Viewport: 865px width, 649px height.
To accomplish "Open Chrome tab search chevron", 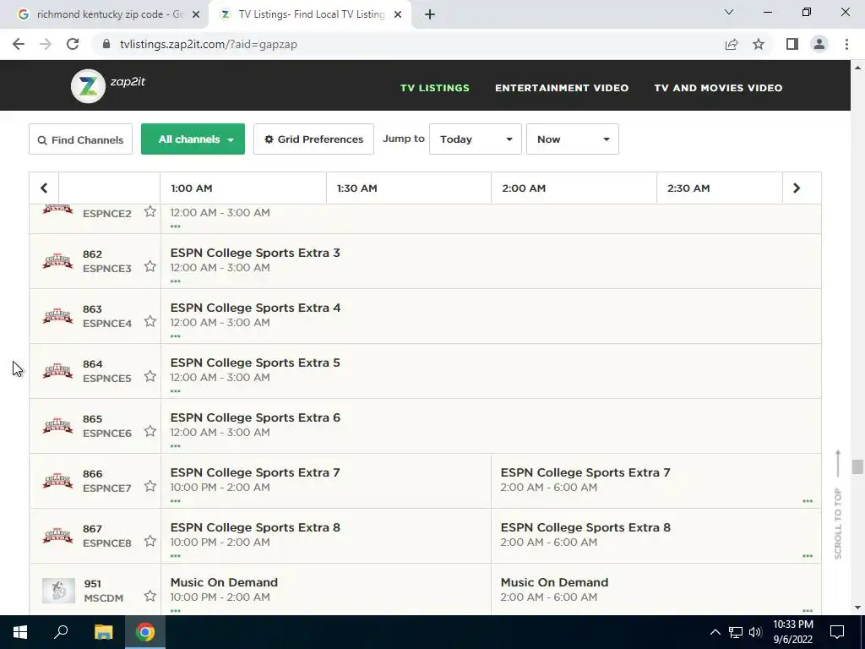I will pos(729,12).
